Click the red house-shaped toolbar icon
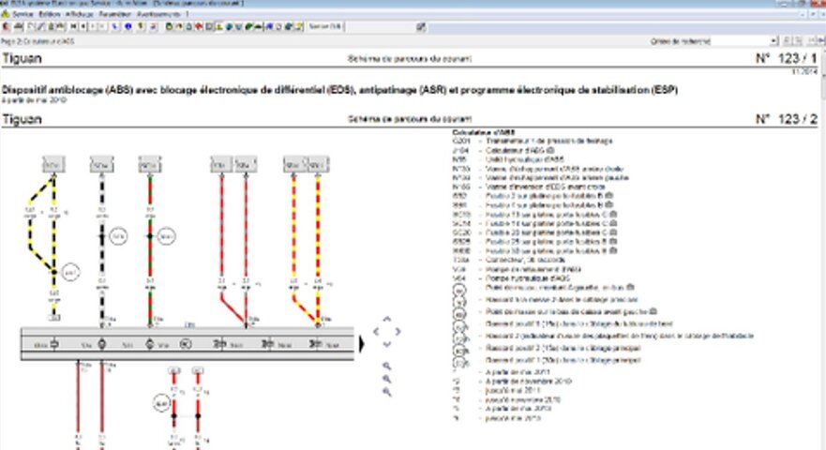This screenshot has width=826, height=450. [198, 26]
